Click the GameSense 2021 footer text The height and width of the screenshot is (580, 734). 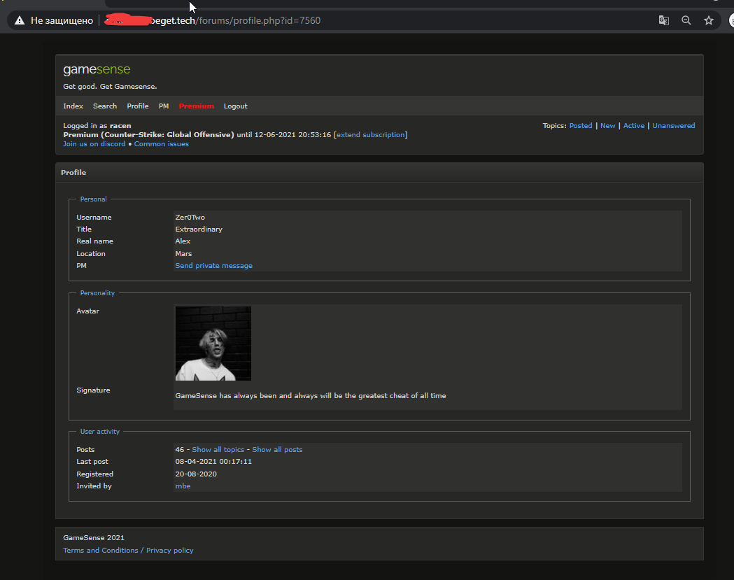click(94, 538)
